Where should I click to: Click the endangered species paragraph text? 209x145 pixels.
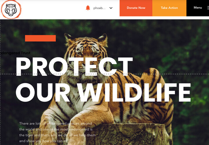(x=57, y=132)
